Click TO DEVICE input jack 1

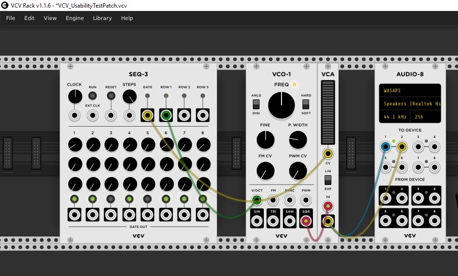tap(385, 147)
